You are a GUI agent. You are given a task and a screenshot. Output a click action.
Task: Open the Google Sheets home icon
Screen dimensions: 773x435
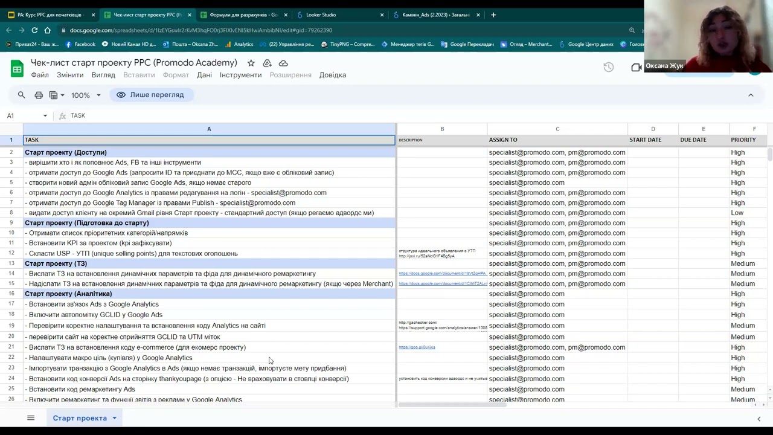(x=17, y=69)
